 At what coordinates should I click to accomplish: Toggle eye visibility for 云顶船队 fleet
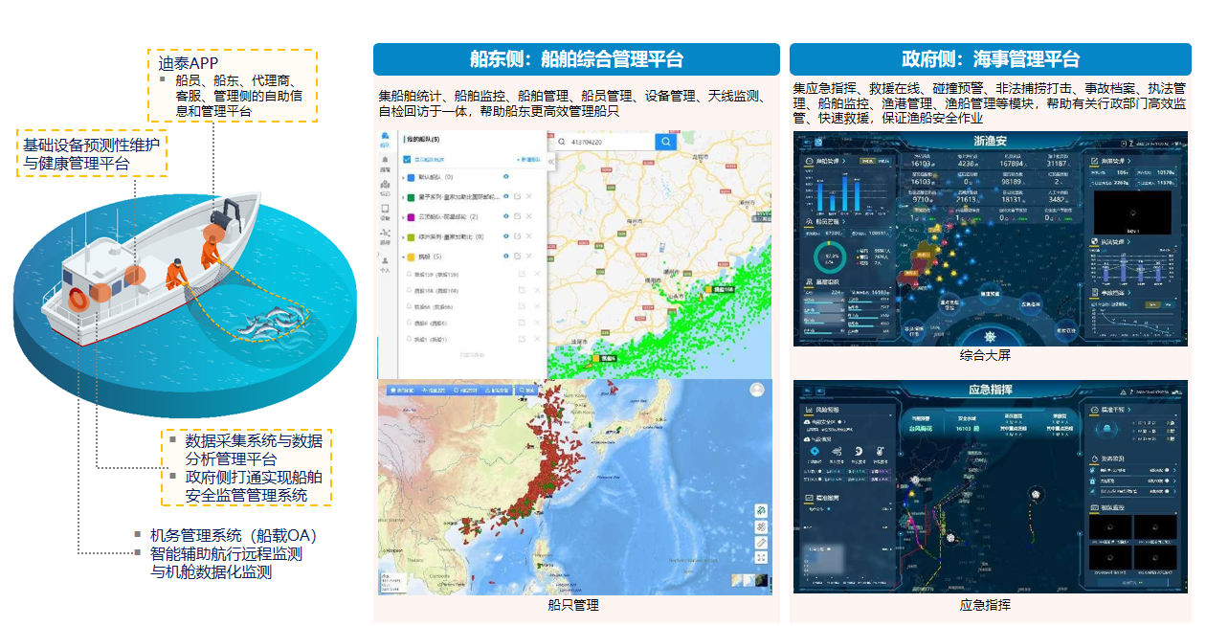[504, 216]
